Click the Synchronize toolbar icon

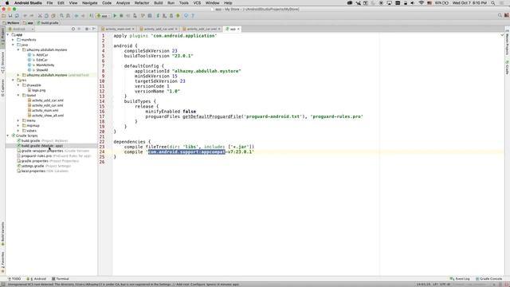pyautogui.click(x=17, y=16)
